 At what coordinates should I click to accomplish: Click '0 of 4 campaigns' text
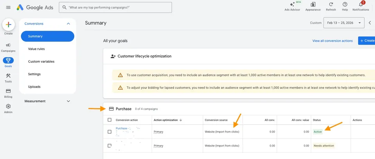[x=146, y=109]
